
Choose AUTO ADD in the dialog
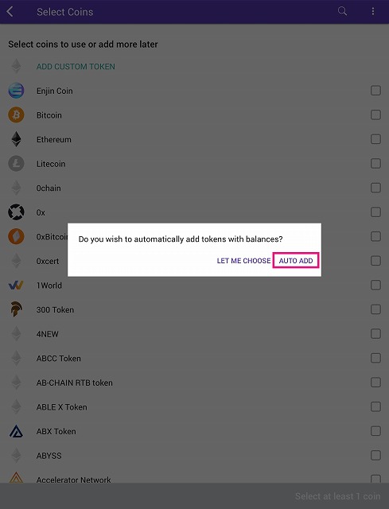tap(296, 260)
